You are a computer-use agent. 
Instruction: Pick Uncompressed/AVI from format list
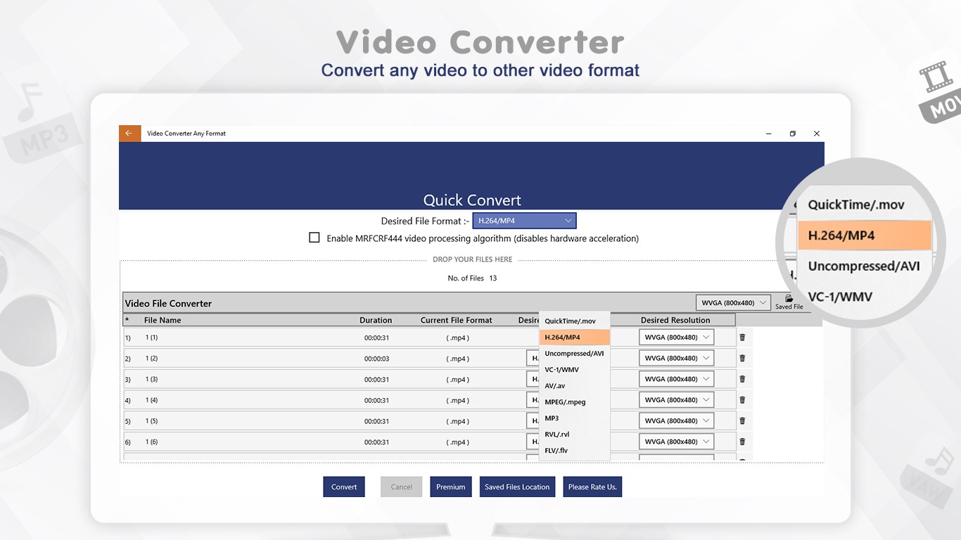pyautogui.click(x=574, y=354)
